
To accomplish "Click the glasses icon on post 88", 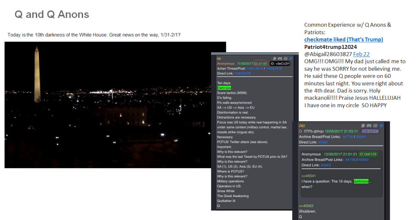I will point(280,59).
